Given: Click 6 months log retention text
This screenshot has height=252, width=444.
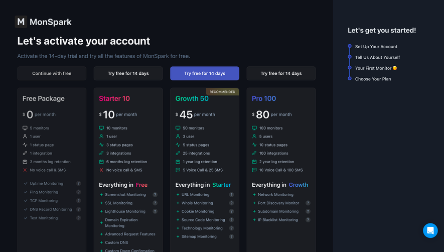Looking at the screenshot, I should pyautogui.click(x=126, y=162).
